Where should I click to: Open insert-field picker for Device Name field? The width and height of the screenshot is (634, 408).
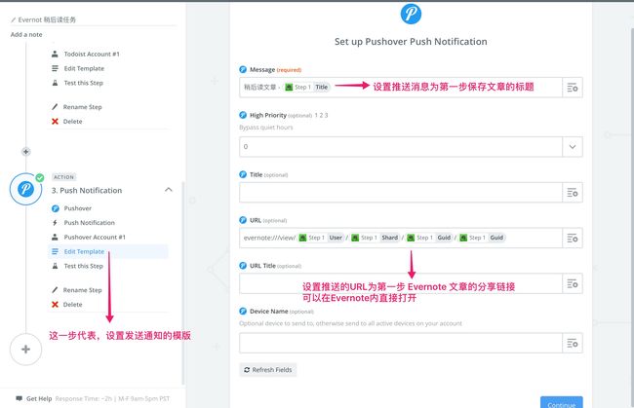pyautogui.click(x=573, y=344)
